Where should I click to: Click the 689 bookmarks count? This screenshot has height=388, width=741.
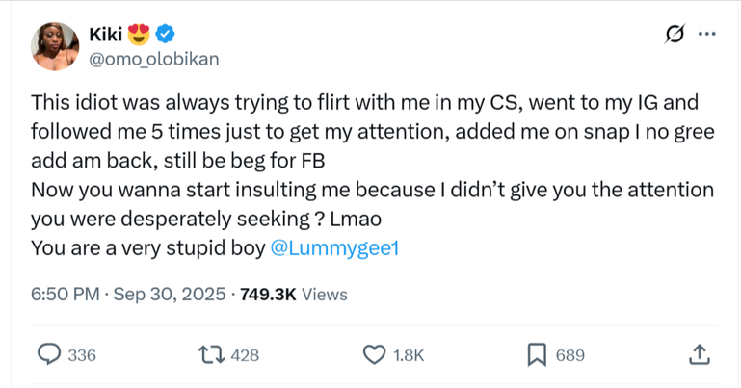point(570,355)
